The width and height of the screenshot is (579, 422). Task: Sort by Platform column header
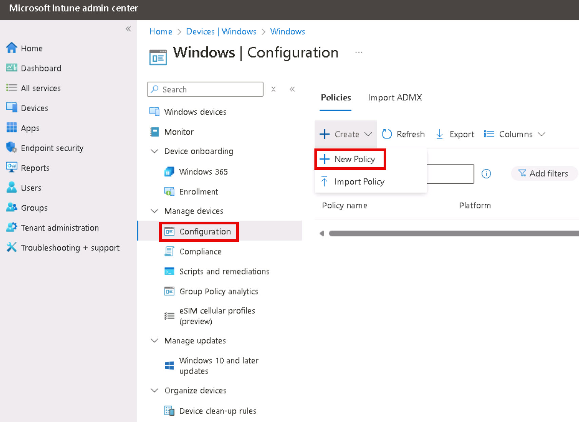(x=475, y=205)
